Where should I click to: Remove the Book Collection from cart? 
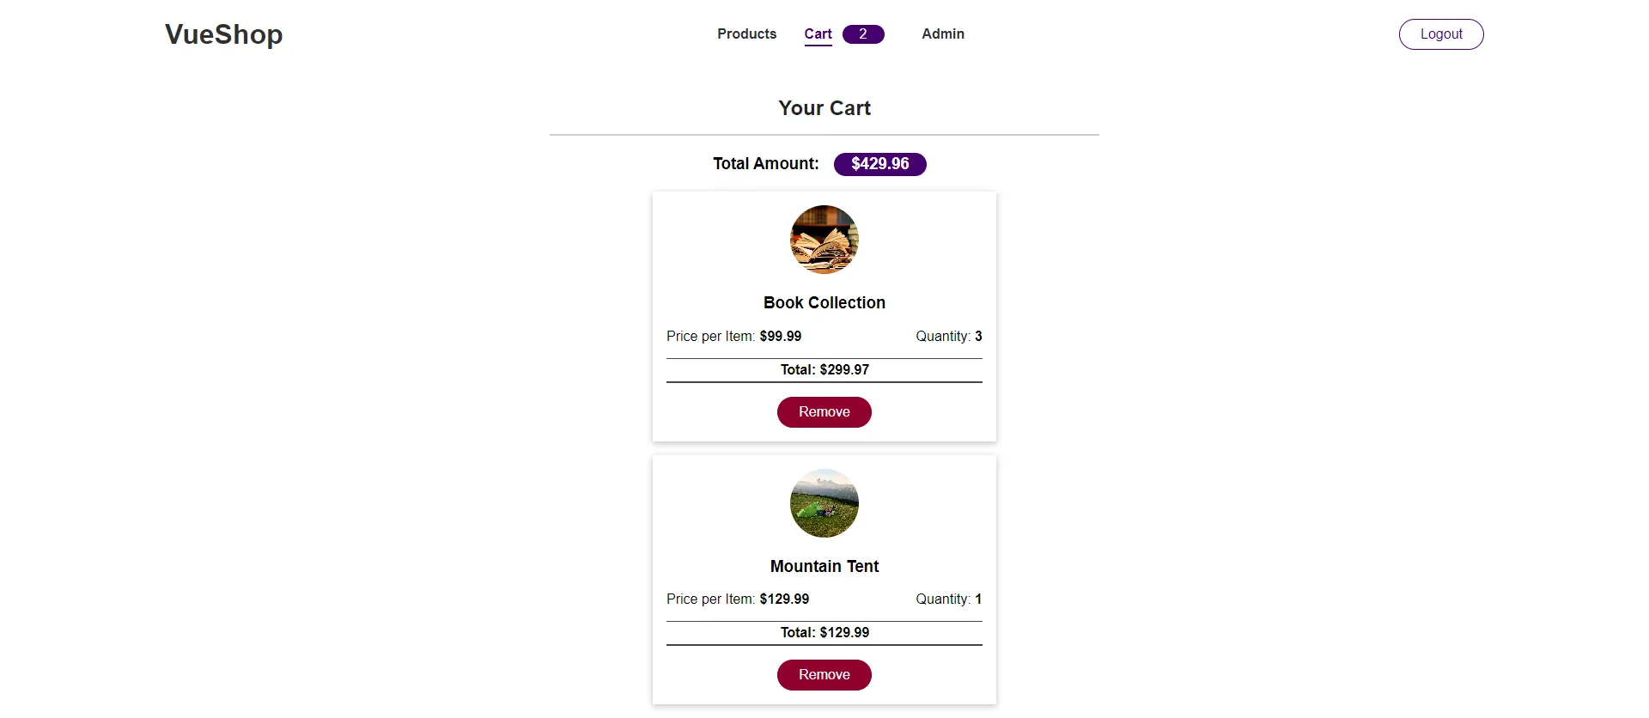coord(824,412)
